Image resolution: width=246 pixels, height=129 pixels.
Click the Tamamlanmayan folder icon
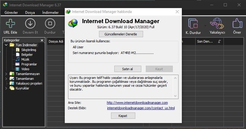(x=12, y=73)
